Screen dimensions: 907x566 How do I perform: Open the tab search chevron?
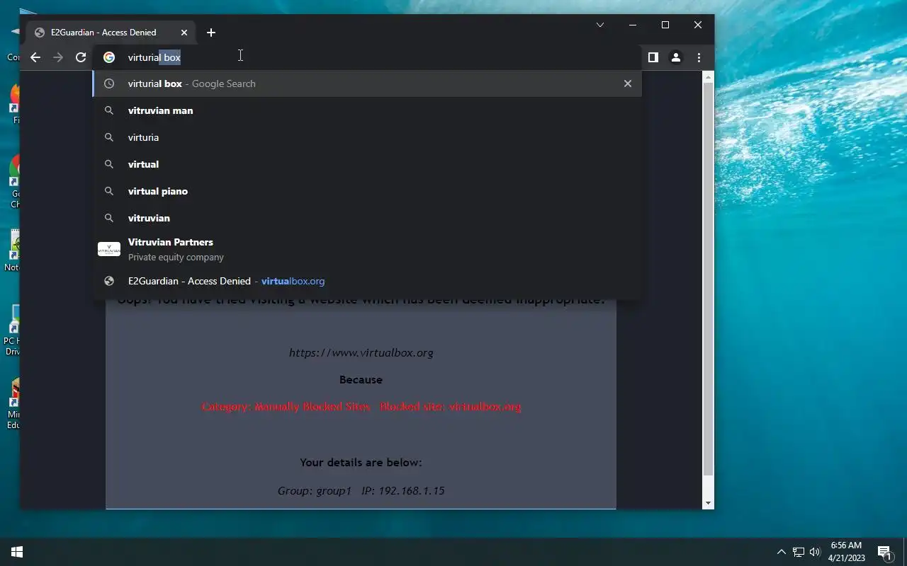tap(600, 25)
